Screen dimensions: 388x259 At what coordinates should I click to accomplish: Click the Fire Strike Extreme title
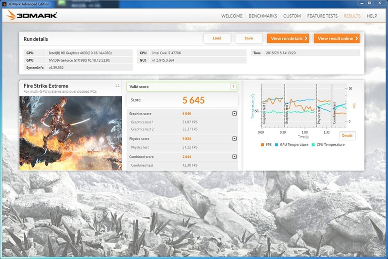(x=46, y=86)
